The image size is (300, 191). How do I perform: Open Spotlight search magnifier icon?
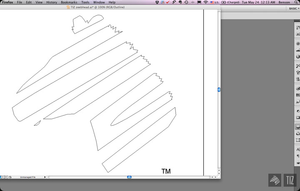pyautogui.click(x=295, y=2)
